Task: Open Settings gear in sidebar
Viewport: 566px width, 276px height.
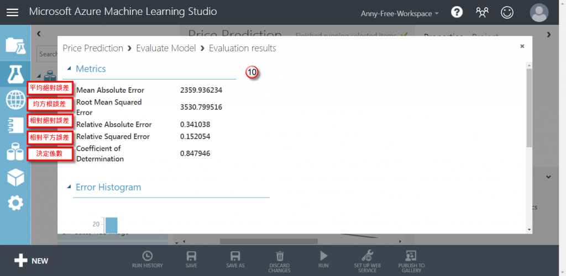Action: [15, 203]
